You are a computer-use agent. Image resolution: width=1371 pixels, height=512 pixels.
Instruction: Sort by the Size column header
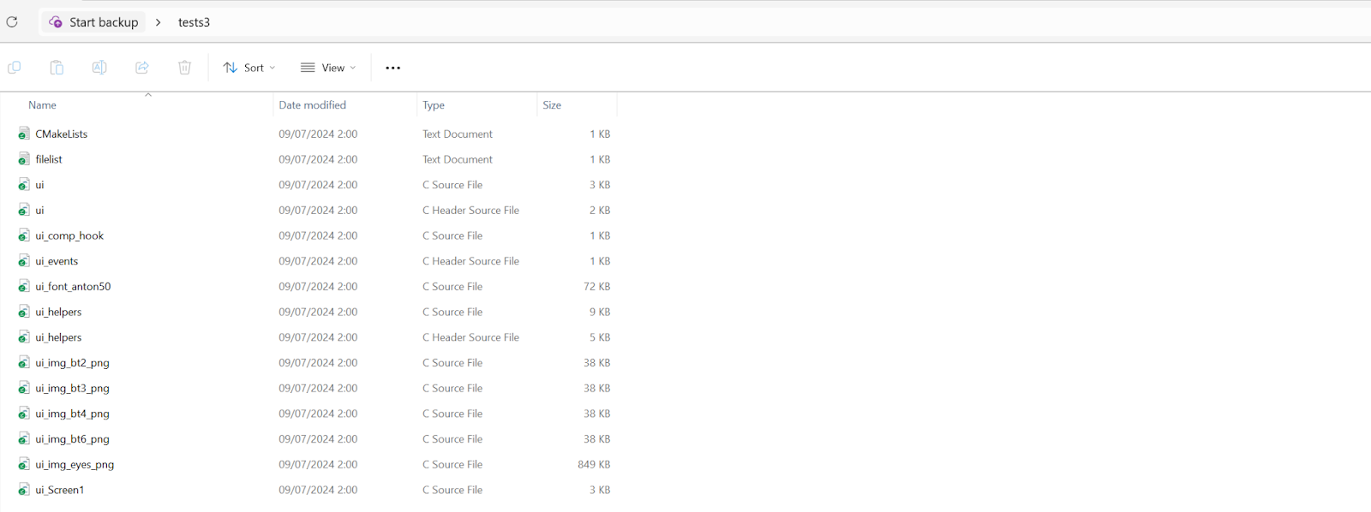pyautogui.click(x=552, y=105)
